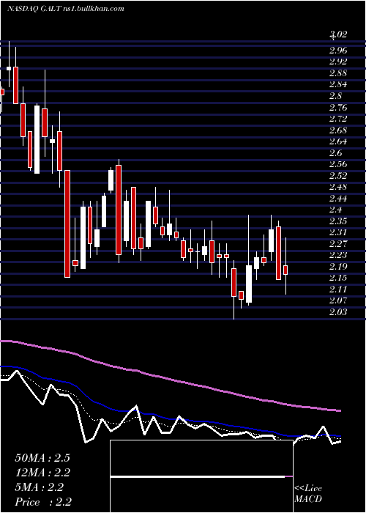Click the 2.72 price axis label
366x513 pixels.
(x=338, y=119)
